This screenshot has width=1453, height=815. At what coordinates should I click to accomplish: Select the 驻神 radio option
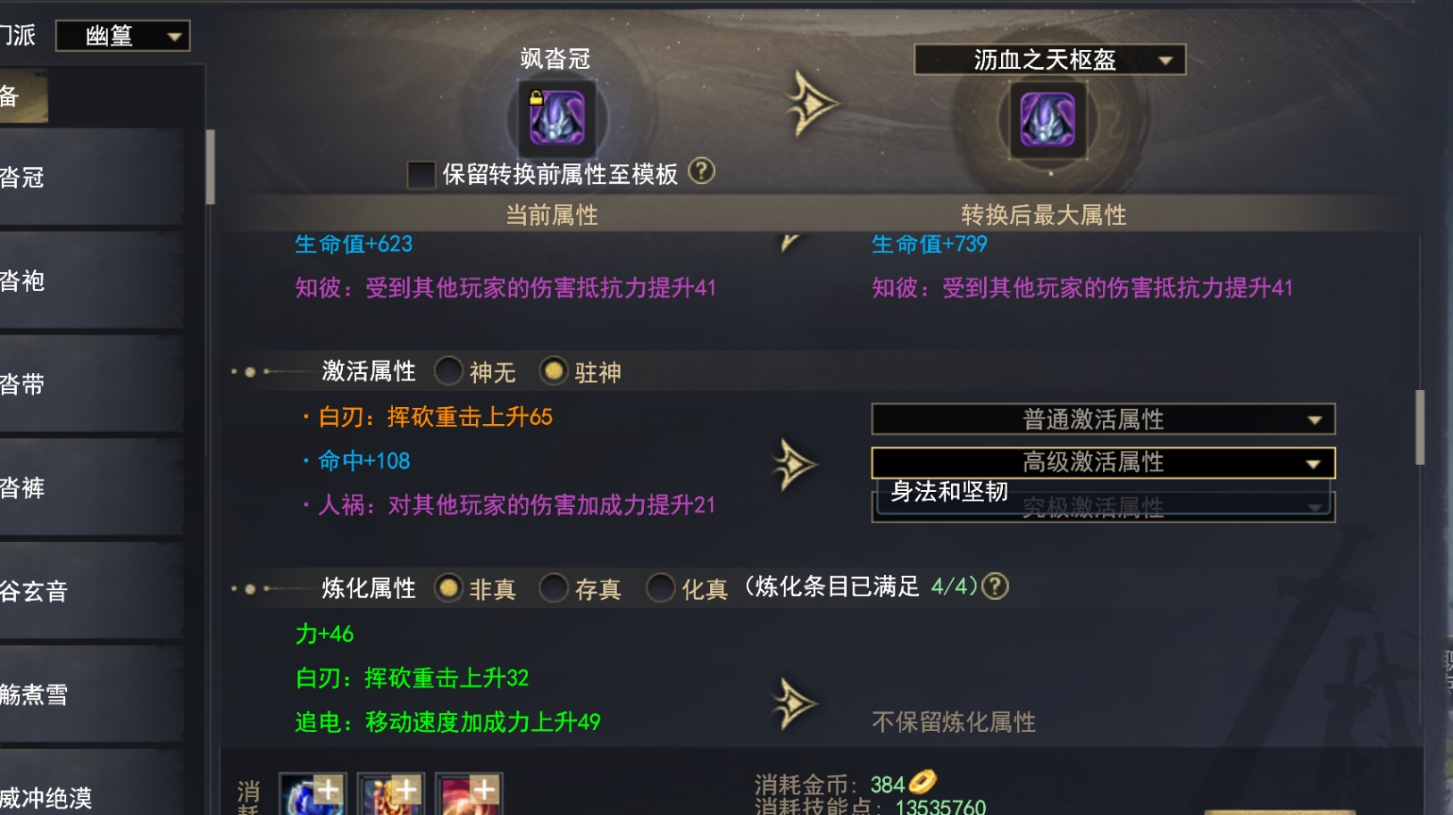[x=554, y=370]
